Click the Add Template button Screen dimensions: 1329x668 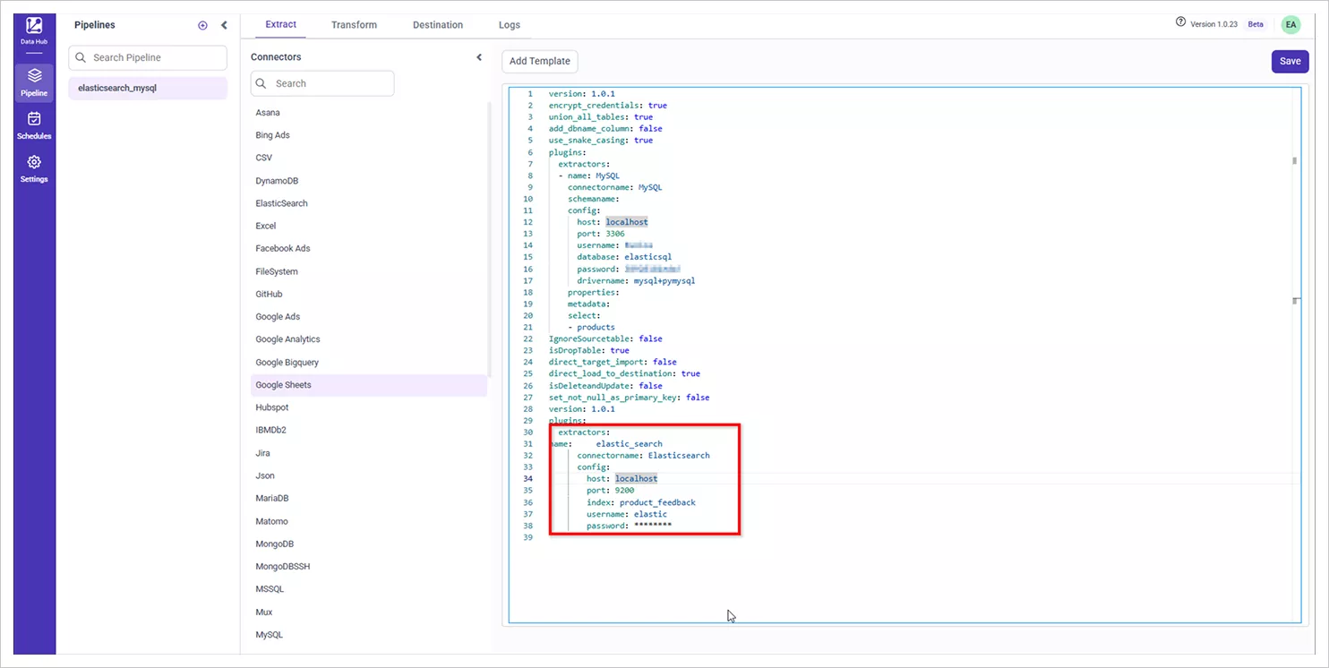pos(540,61)
